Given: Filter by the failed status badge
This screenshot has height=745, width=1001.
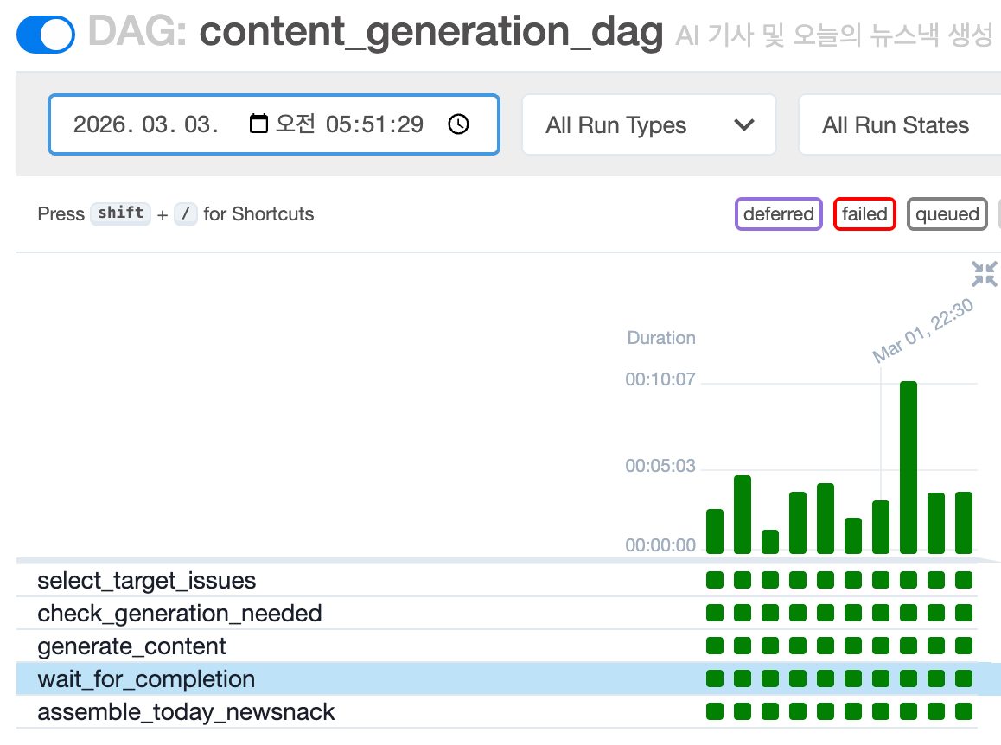Looking at the screenshot, I should (864, 214).
